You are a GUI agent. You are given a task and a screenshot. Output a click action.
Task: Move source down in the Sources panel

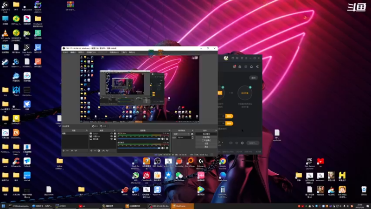point(107,150)
